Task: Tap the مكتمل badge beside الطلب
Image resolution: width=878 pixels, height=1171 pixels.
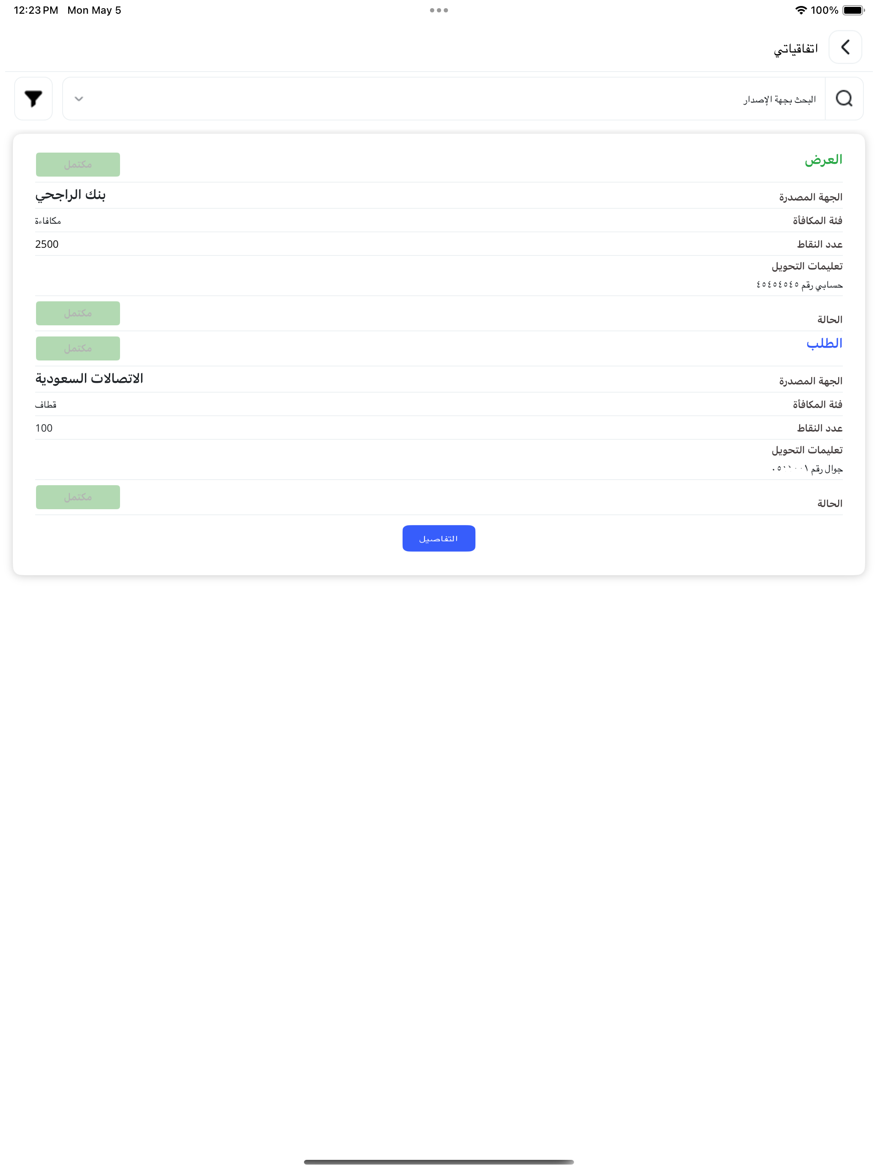Action: point(78,348)
